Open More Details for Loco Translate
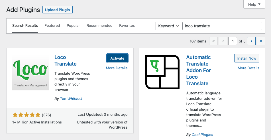The image size is (271, 140). coord(117,68)
